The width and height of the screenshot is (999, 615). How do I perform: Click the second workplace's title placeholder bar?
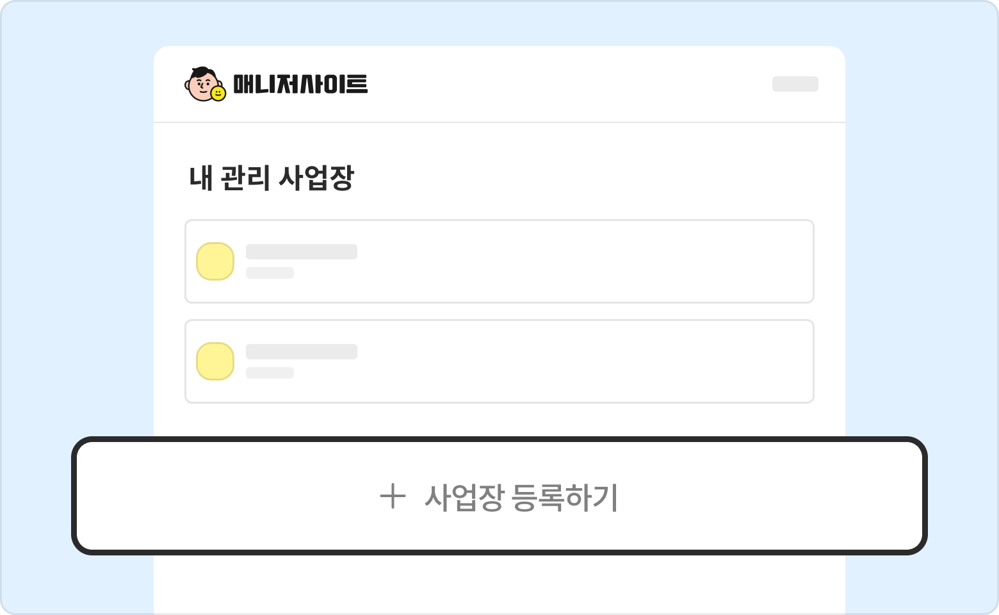tap(302, 352)
